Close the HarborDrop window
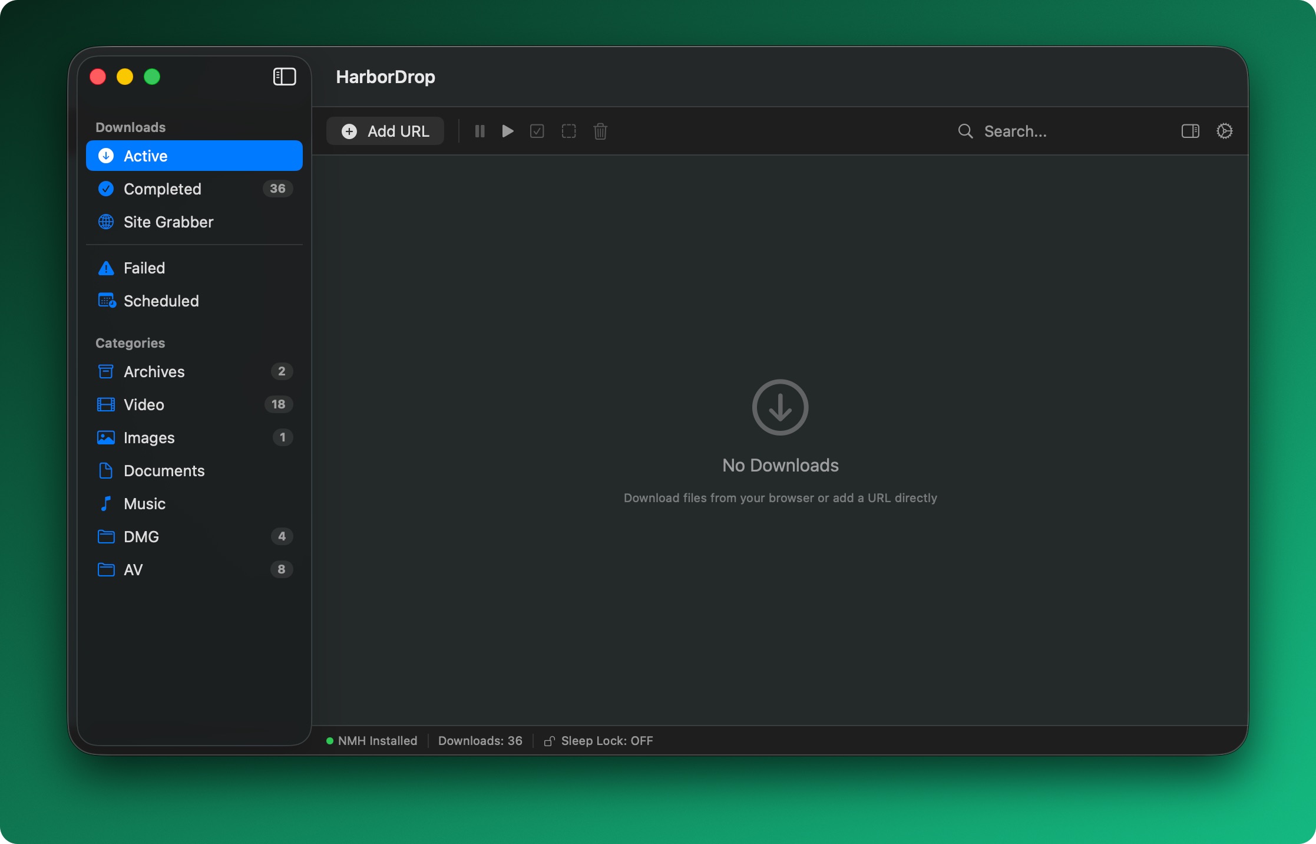The image size is (1316, 844). click(x=98, y=77)
